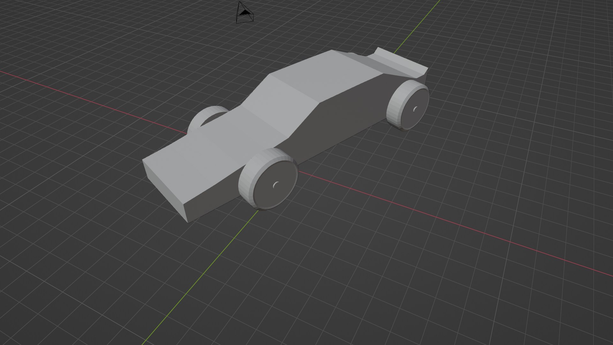Select the camera object wireframe
This screenshot has width=613, height=345.
click(245, 13)
